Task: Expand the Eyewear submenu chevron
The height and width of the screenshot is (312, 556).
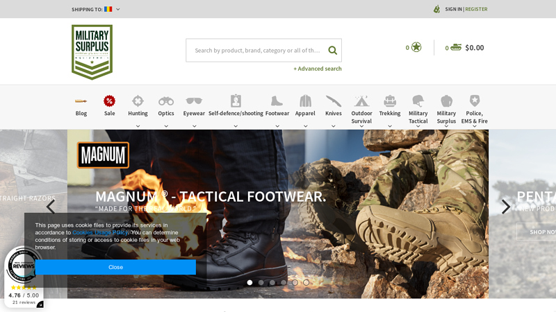Action: click(195, 126)
